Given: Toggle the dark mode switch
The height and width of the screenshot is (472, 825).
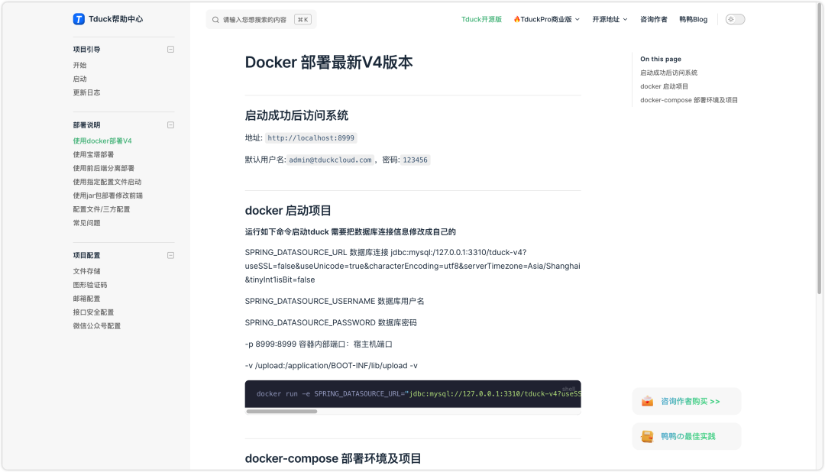Looking at the screenshot, I should pos(735,19).
